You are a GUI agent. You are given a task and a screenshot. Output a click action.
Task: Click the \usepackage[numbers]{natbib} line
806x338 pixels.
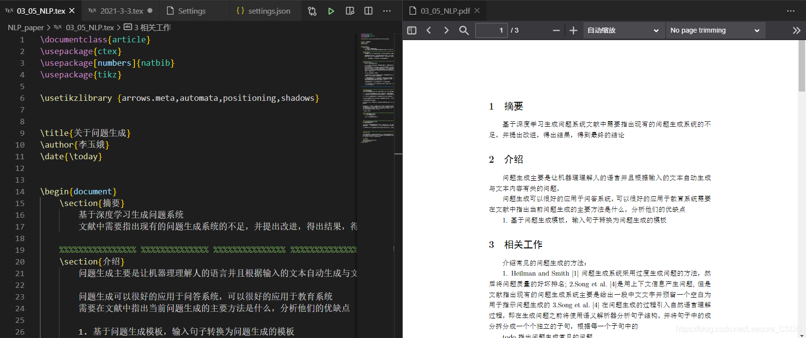pyautogui.click(x=107, y=63)
